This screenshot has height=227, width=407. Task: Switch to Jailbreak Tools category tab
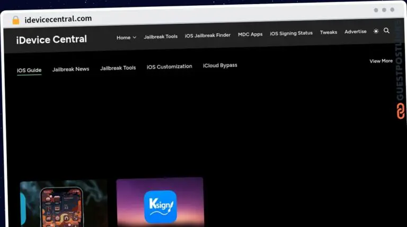[x=118, y=68]
